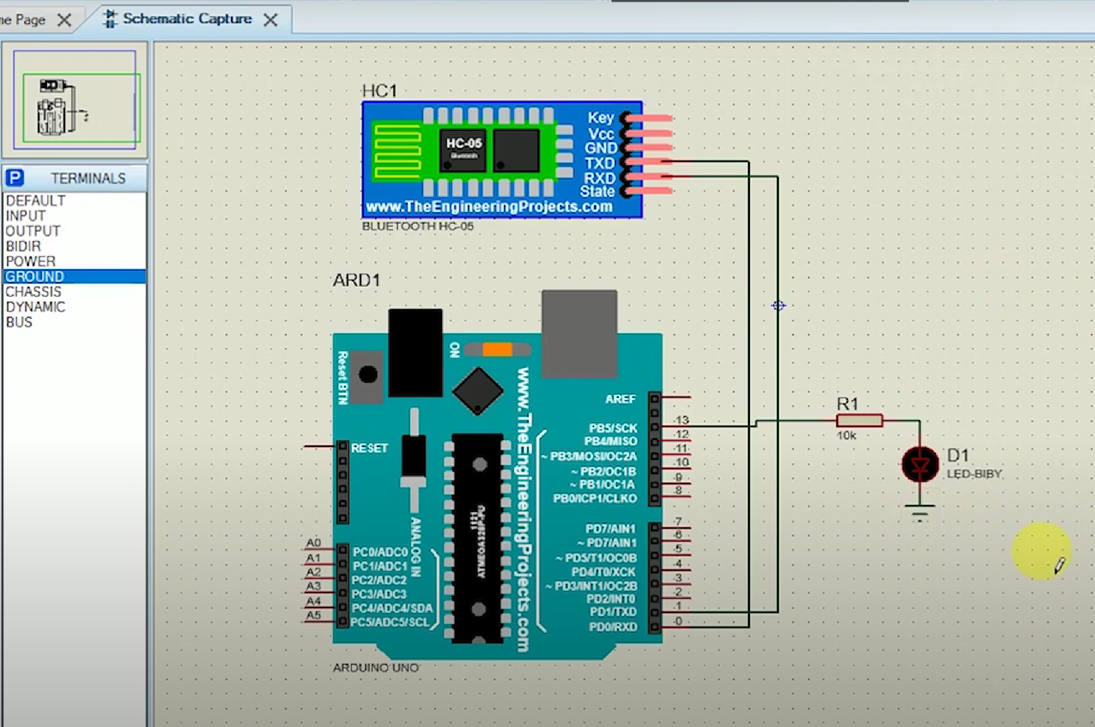The height and width of the screenshot is (727, 1095).
Task: Switch to the Schematic Capture tab
Action: tap(187, 19)
